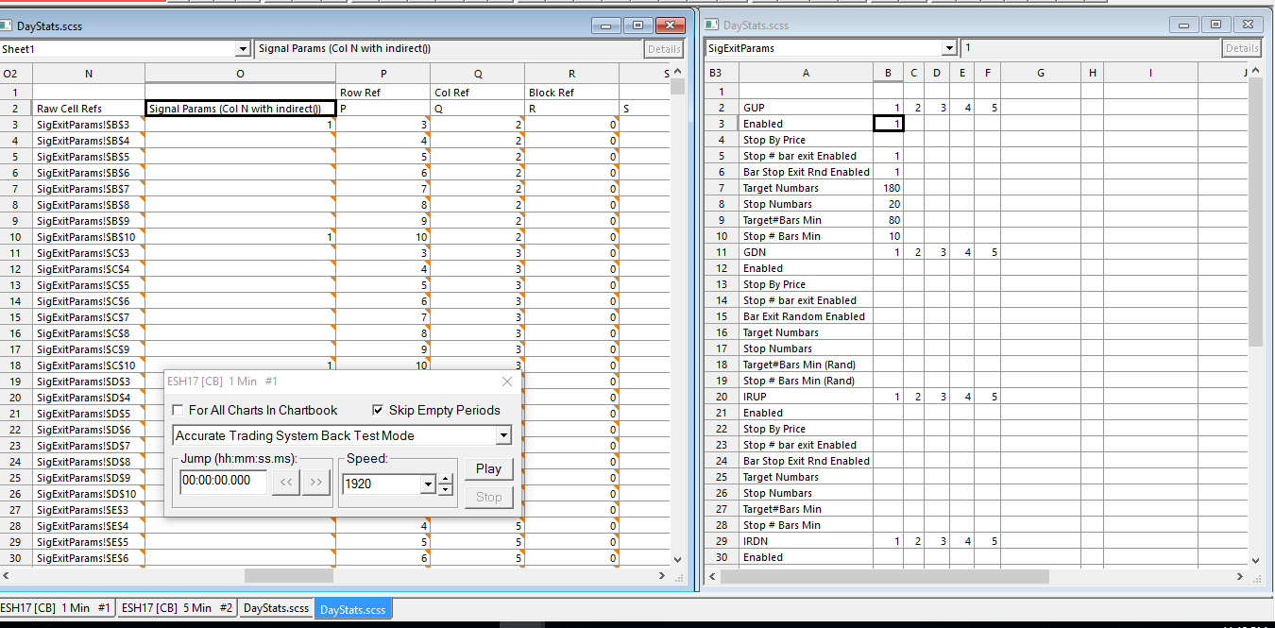Minimize the left DayStats window
Screen dimensions: 1275x628
(608, 25)
